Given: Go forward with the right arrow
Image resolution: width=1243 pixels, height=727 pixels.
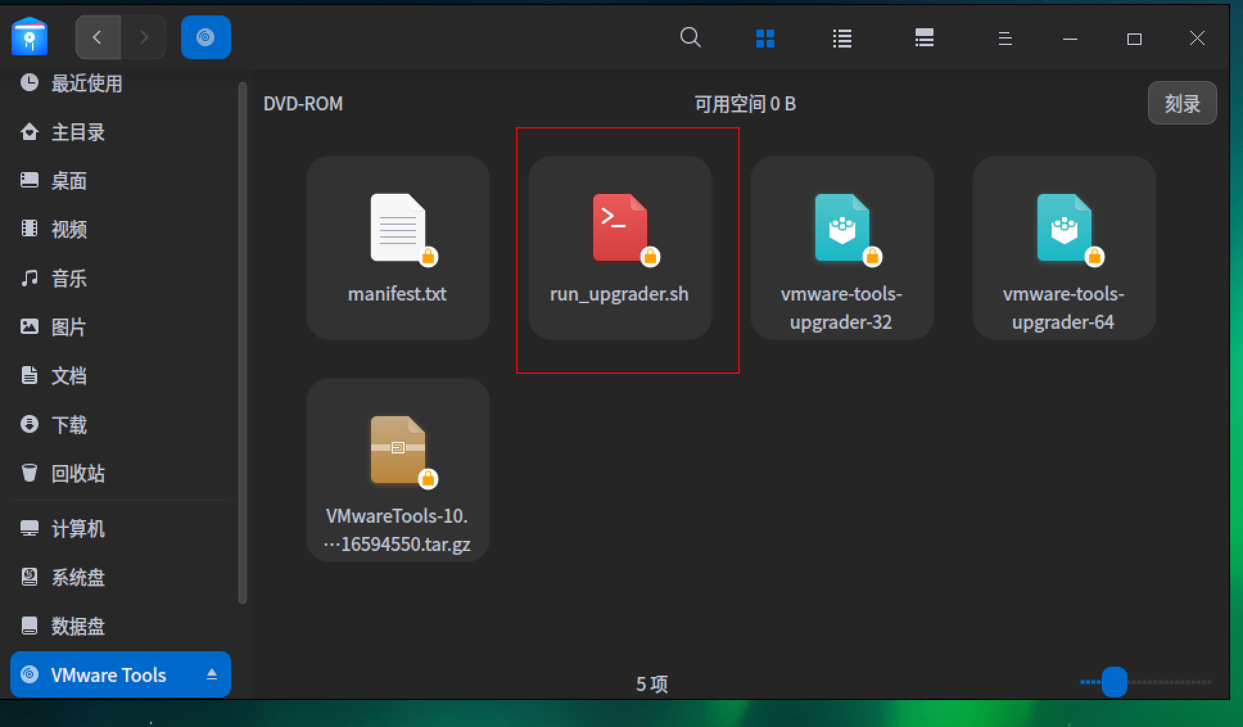Looking at the screenshot, I should (144, 37).
